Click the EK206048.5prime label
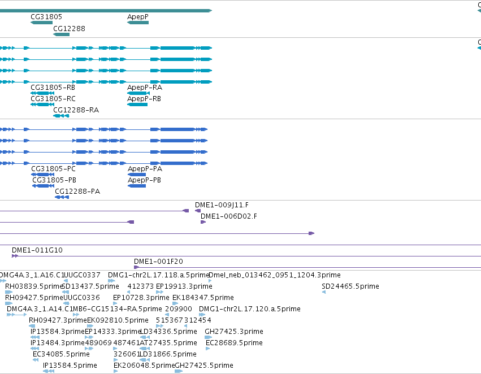This screenshot has height=374, width=481. click(x=144, y=366)
